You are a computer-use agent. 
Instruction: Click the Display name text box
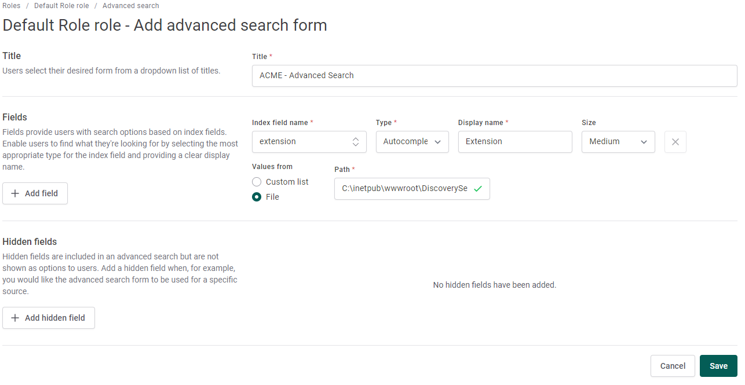(x=514, y=142)
